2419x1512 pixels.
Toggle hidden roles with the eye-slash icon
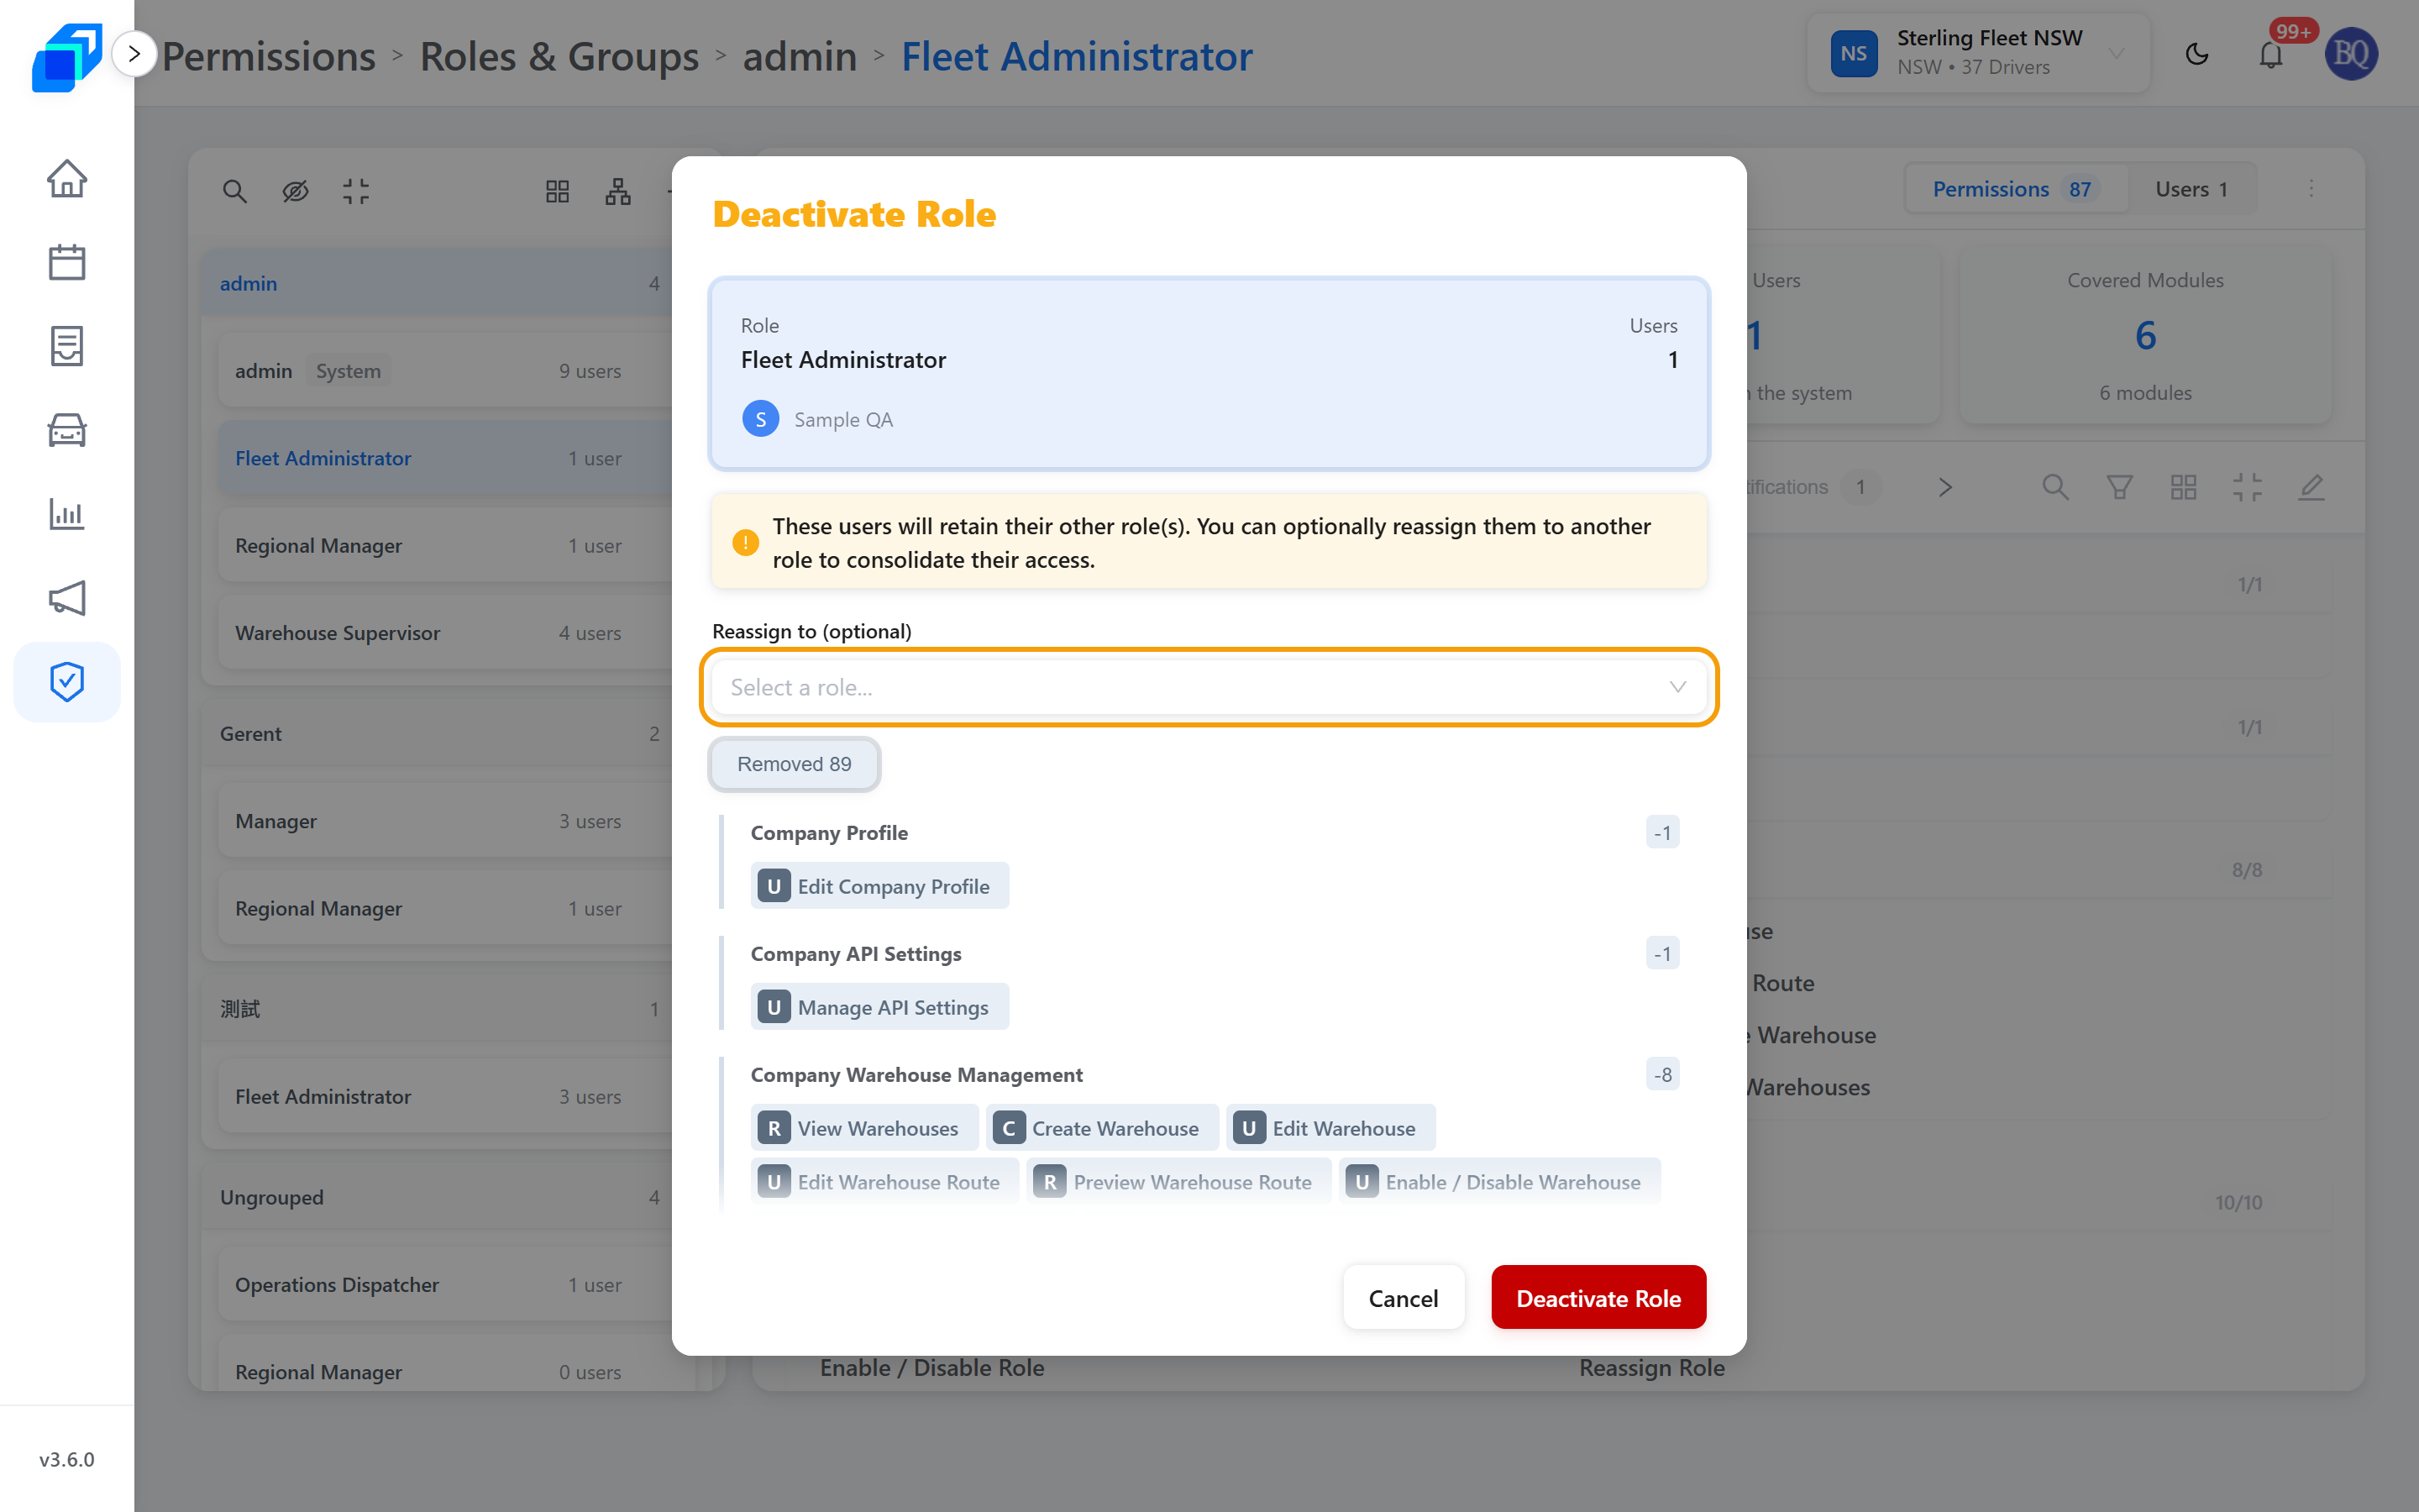coord(295,191)
